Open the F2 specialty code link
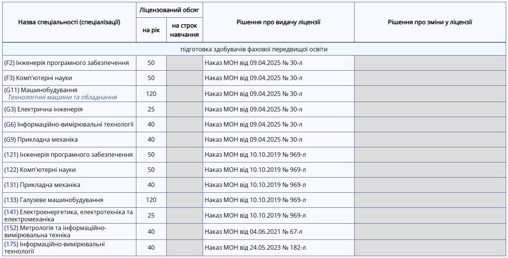The height and width of the screenshot is (258, 508). pos(9,63)
